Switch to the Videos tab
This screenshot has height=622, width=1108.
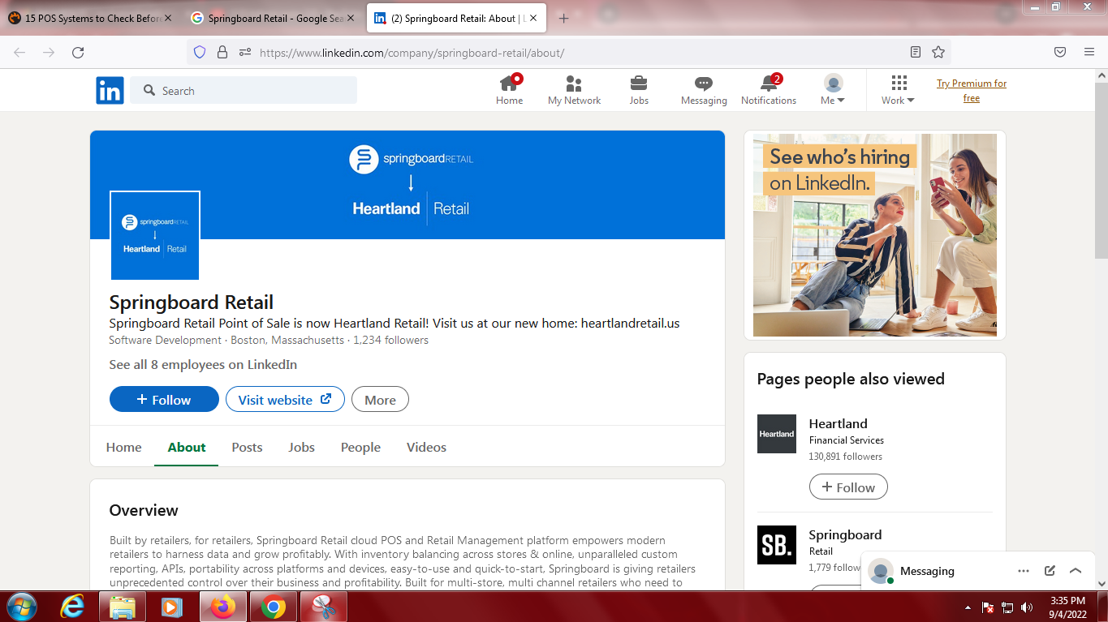[x=426, y=447]
